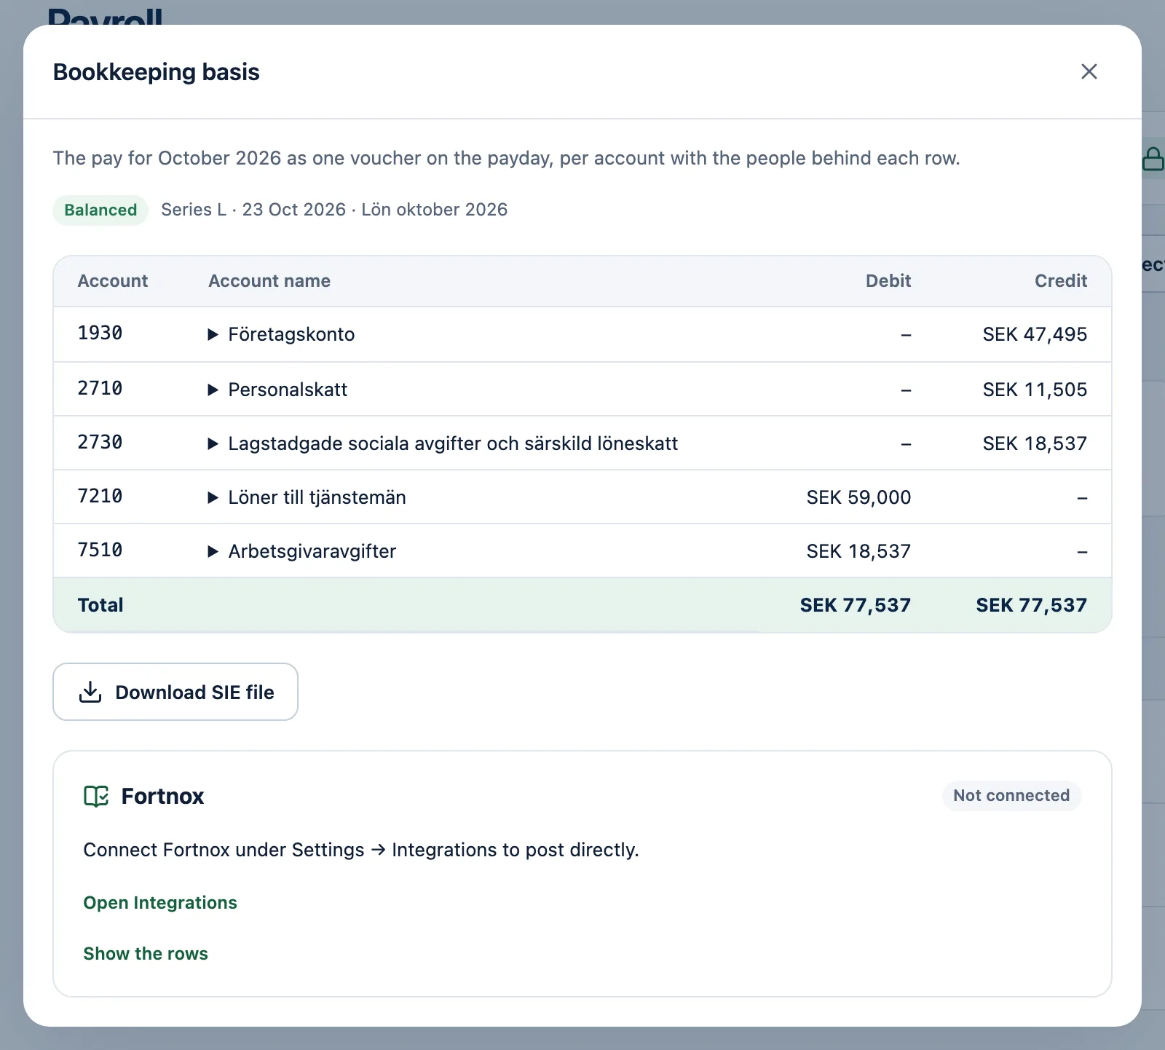Select account number 1930

click(x=100, y=333)
